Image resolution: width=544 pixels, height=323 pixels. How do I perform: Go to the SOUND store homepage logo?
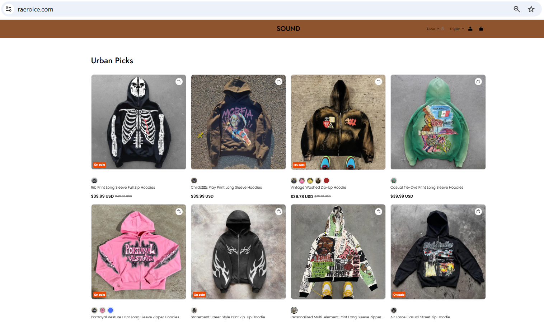point(288,29)
